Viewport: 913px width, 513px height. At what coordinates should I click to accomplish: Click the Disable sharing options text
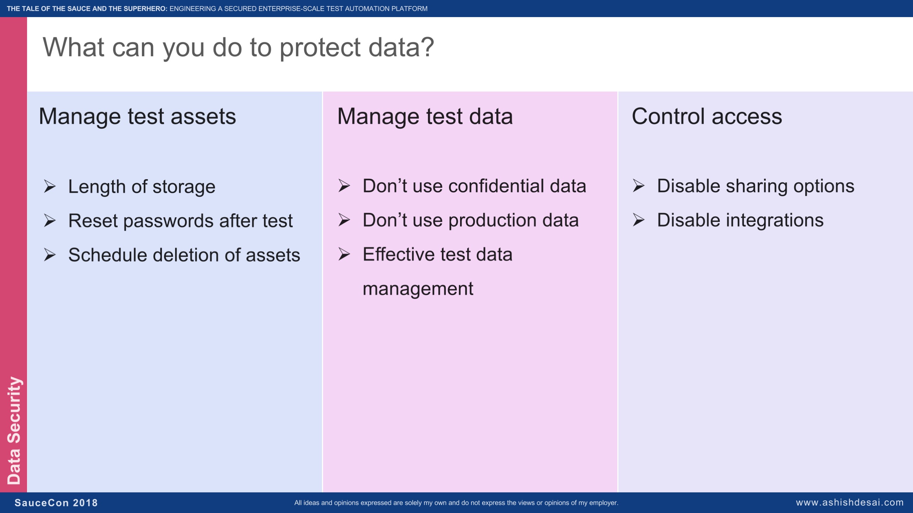point(756,186)
